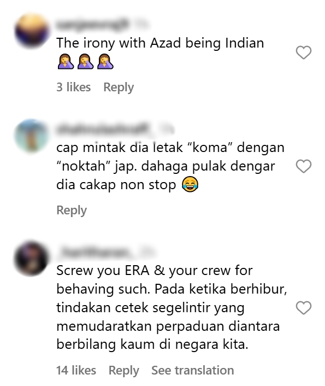Reply to the comment with 14 likes
This screenshot has width=325, height=386.
pyautogui.click(x=124, y=371)
